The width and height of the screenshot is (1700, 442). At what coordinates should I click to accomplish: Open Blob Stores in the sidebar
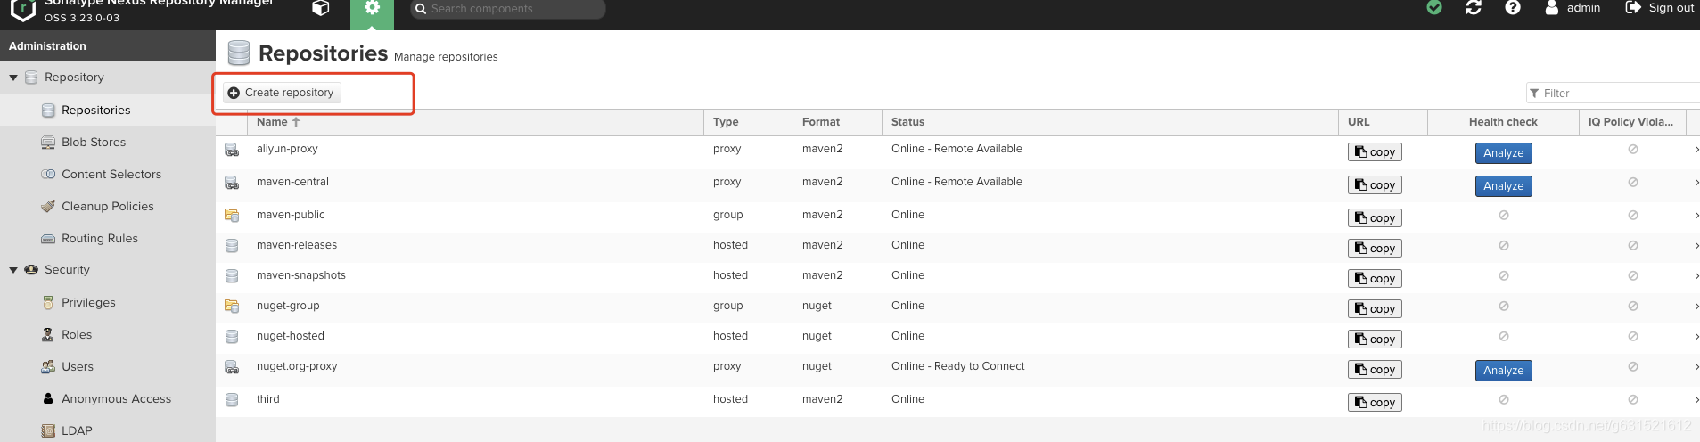pyautogui.click(x=94, y=142)
